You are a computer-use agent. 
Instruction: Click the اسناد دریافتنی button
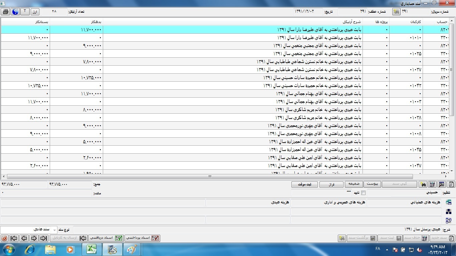pyautogui.click(x=106, y=238)
